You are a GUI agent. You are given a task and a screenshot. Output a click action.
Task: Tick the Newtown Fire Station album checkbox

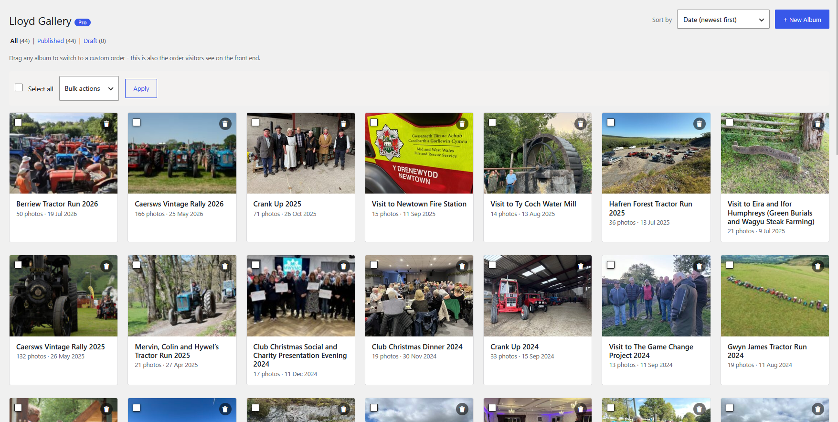tap(374, 122)
